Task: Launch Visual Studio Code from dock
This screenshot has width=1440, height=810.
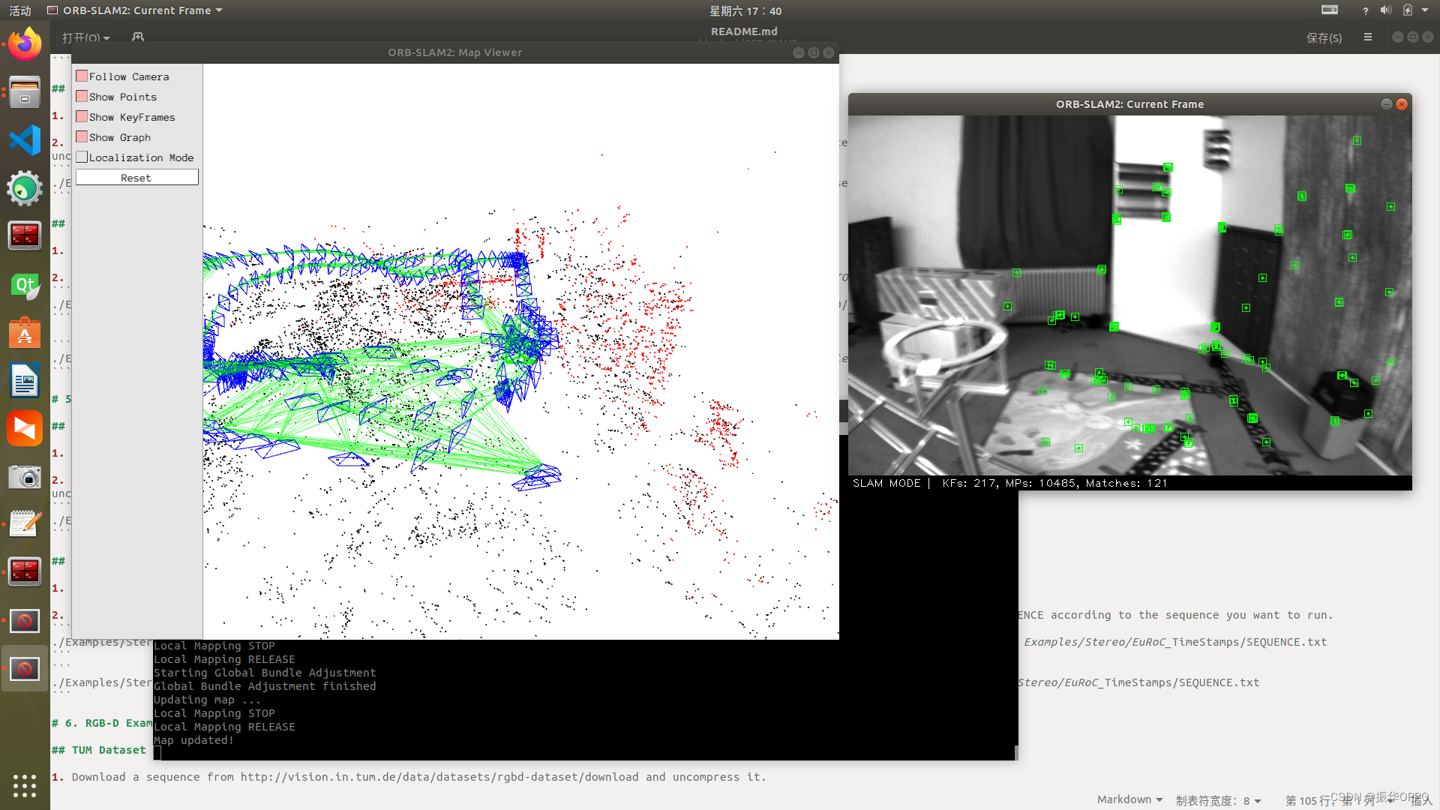Action: pos(25,141)
